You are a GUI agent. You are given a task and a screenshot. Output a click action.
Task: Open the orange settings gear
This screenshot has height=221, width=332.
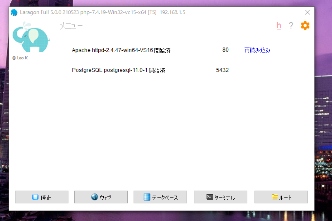click(x=305, y=26)
